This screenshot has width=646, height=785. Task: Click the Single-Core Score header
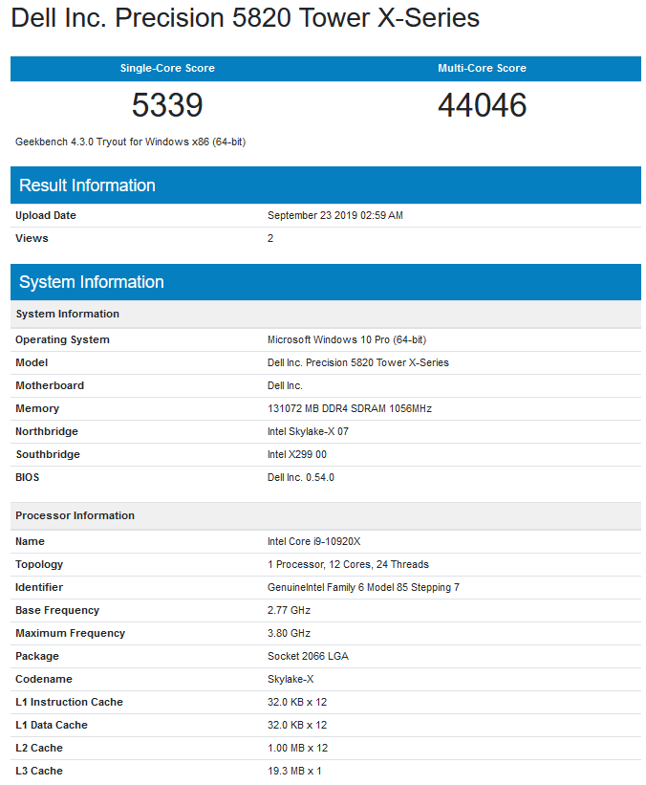point(167,68)
